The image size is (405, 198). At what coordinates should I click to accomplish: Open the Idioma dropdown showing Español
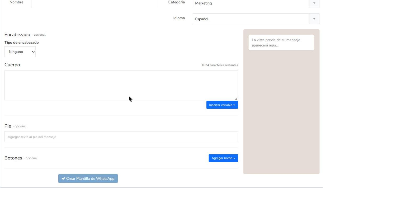pyautogui.click(x=256, y=19)
